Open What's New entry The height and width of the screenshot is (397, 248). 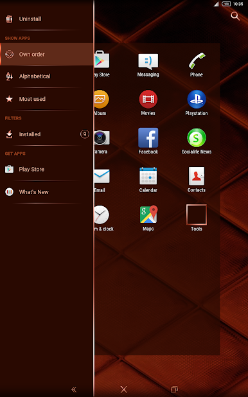pyautogui.click(x=47, y=192)
